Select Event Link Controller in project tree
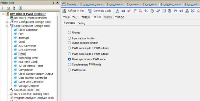The width and height of the screenshot is (200, 101). pos(31,82)
